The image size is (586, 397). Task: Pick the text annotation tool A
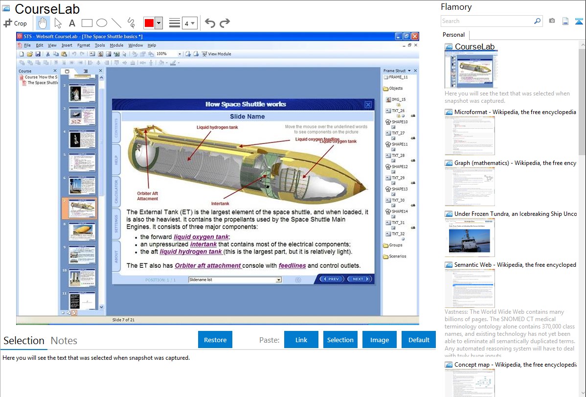click(x=72, y=23)
